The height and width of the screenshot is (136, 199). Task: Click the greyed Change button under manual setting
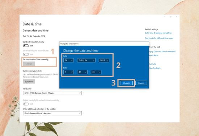[29, 64]
